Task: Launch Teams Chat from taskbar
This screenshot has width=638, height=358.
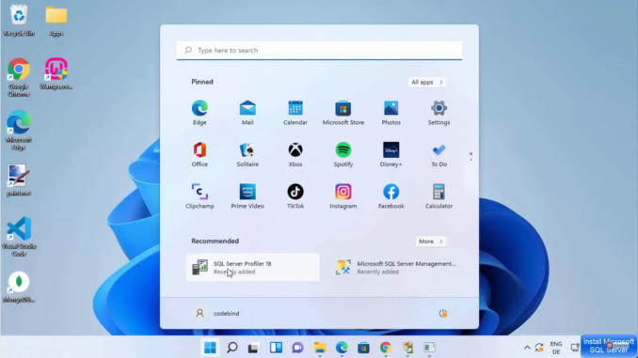Action: [x=297, y=348]
